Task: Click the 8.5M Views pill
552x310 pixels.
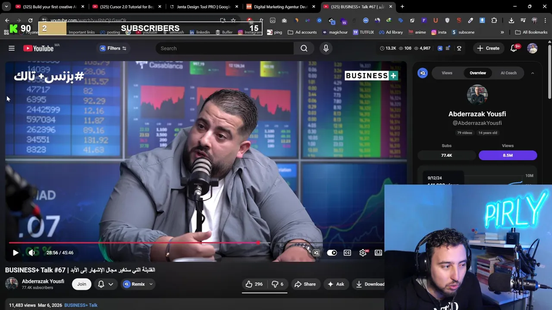Action: (508, 155)
